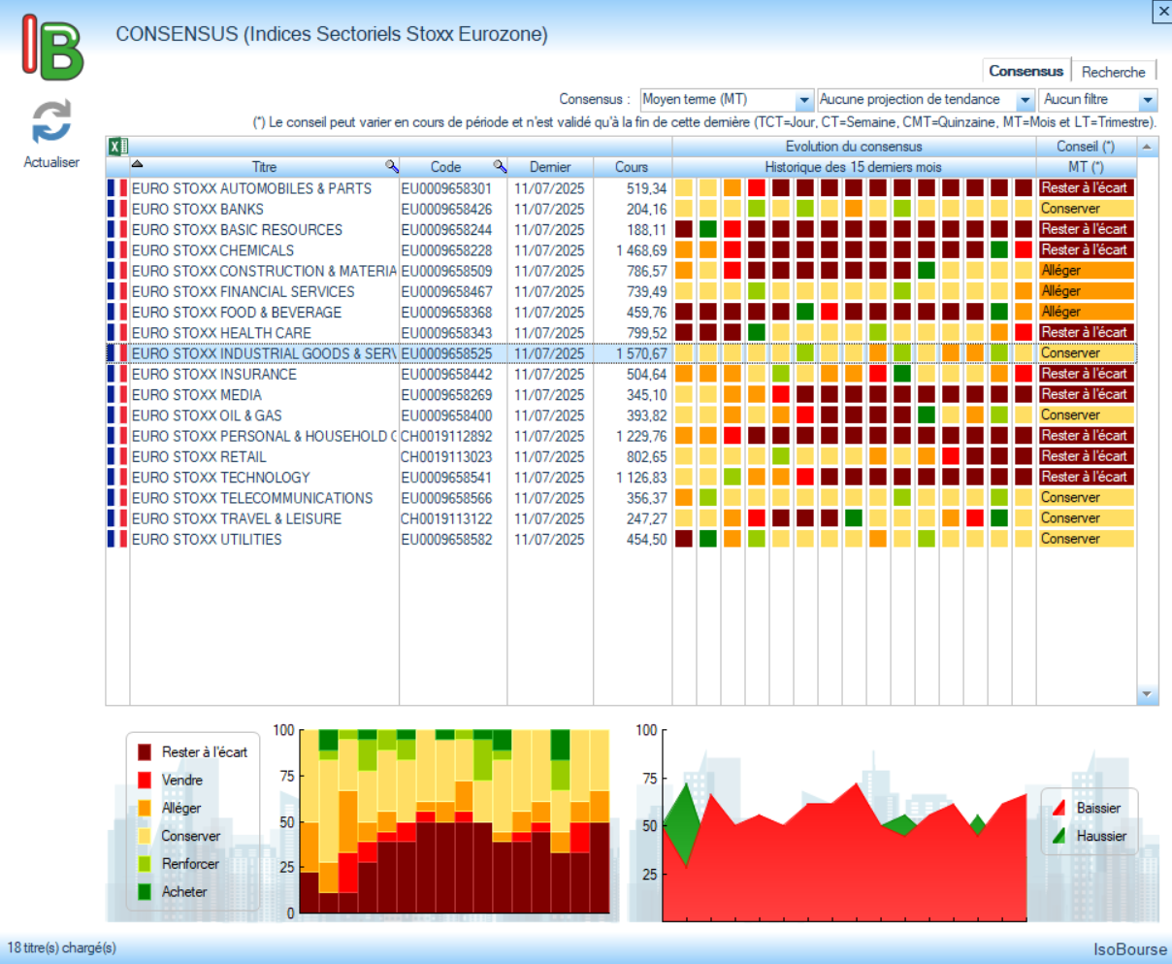Export the table with the Excel icon
This screenshot has height=964, width=1172.
tap(117, 147)
